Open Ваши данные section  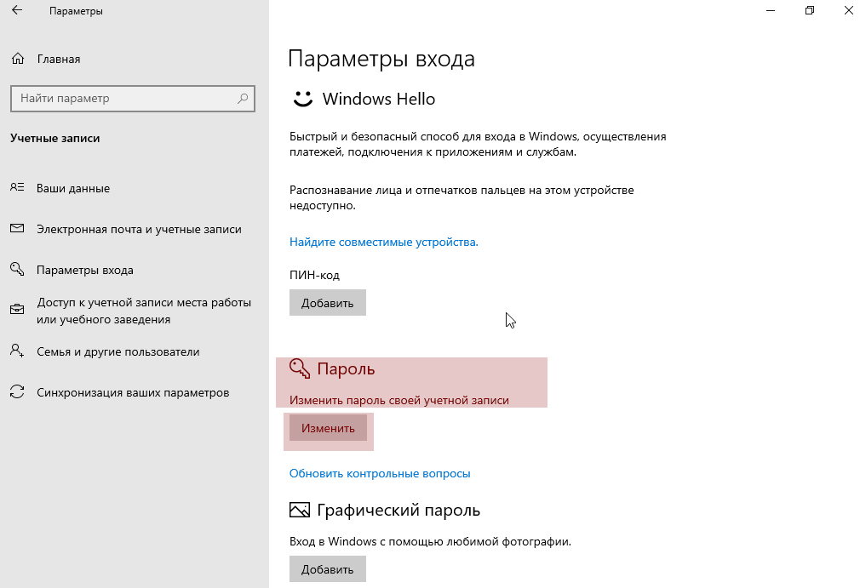[73, 189]
